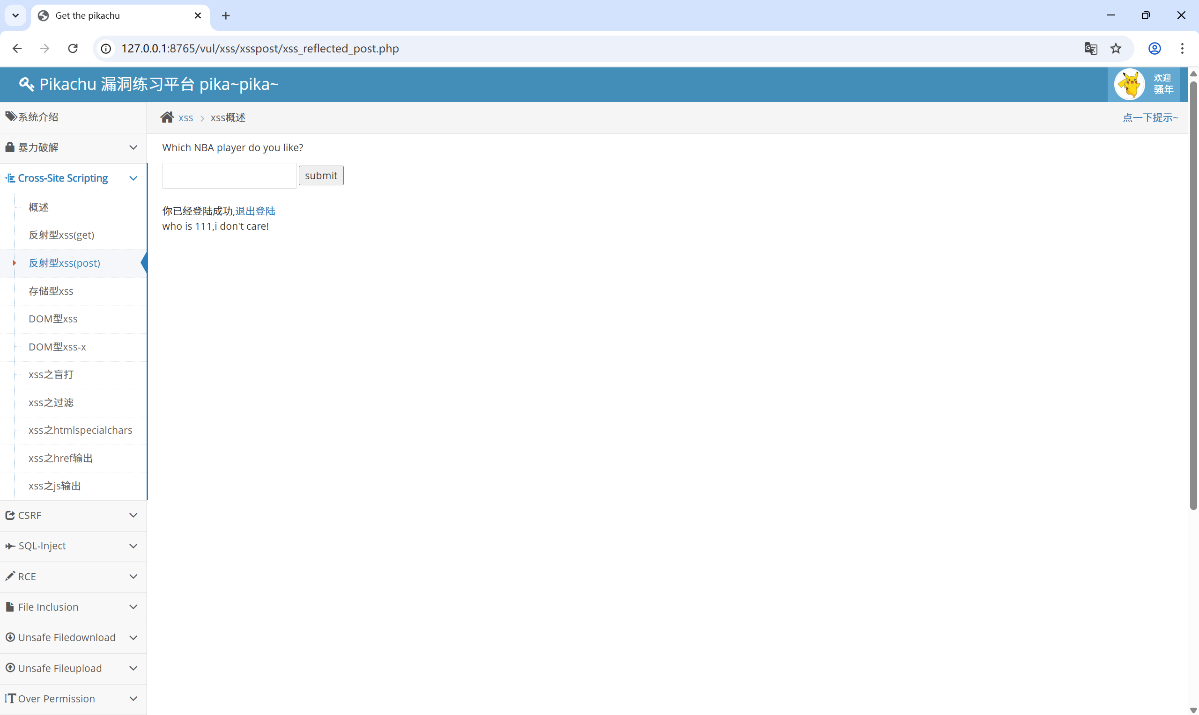
Task: Click the key logo icon in header
Action: coord(27,84)
